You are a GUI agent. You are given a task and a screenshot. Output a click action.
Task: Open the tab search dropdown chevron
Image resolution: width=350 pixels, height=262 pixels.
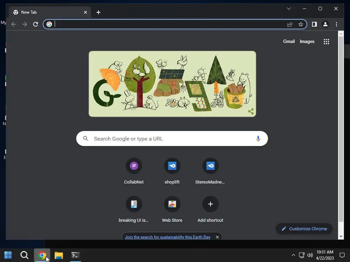[x=288, y=9]
